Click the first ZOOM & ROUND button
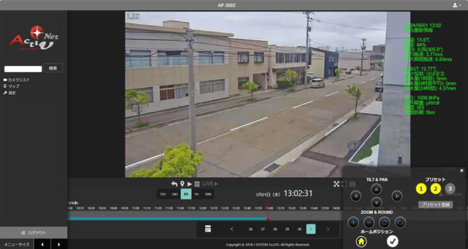The width and height of the screenshot is (468, 249). [354, 222]
